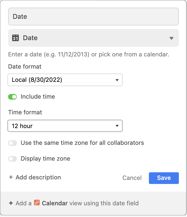Click the Date format dropdown arrow
187x217 pixels.
(117, 80)
